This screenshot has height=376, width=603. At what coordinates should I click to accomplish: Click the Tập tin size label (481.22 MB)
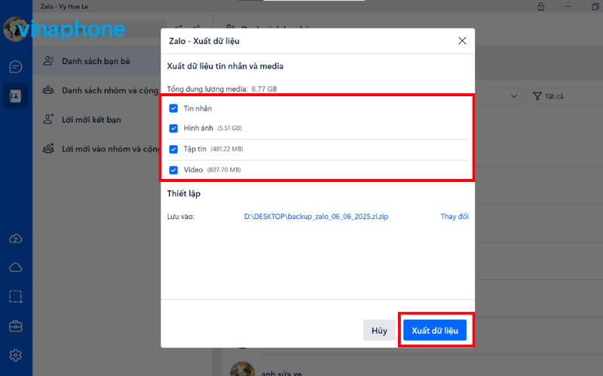(227, 149)
